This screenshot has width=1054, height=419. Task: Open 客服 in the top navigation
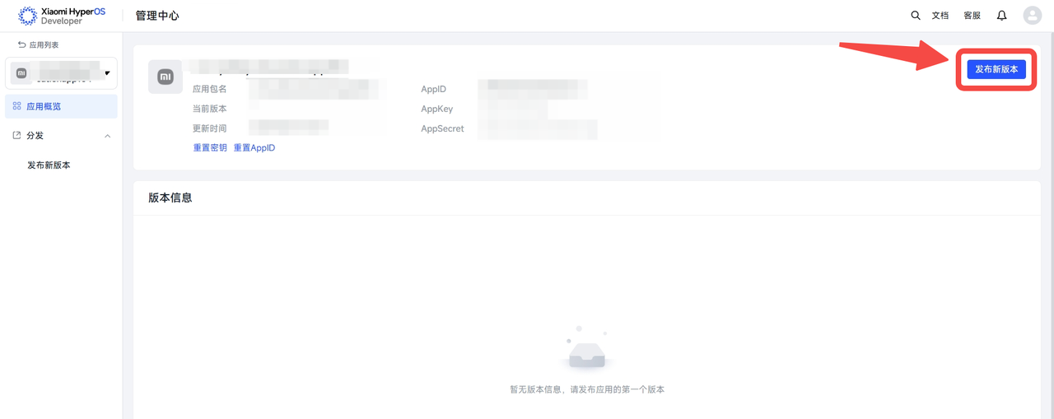972,16
